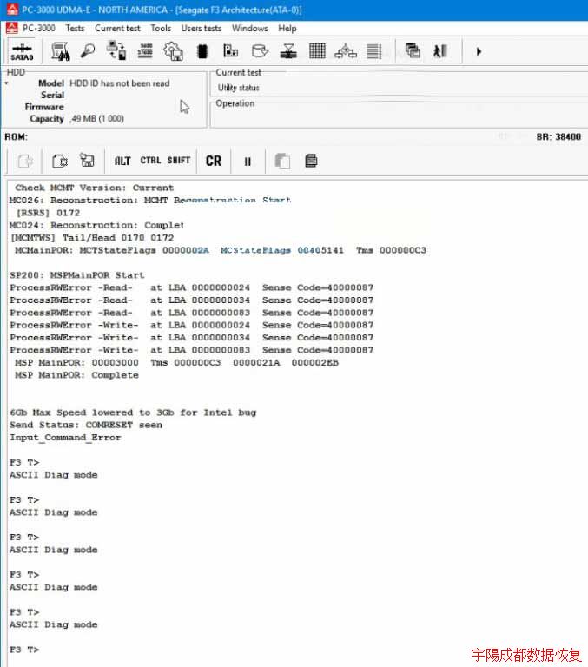Click the 'BR: 38400' baud rate indicator
Screen dimensions: 588x667
click(558, 136)
